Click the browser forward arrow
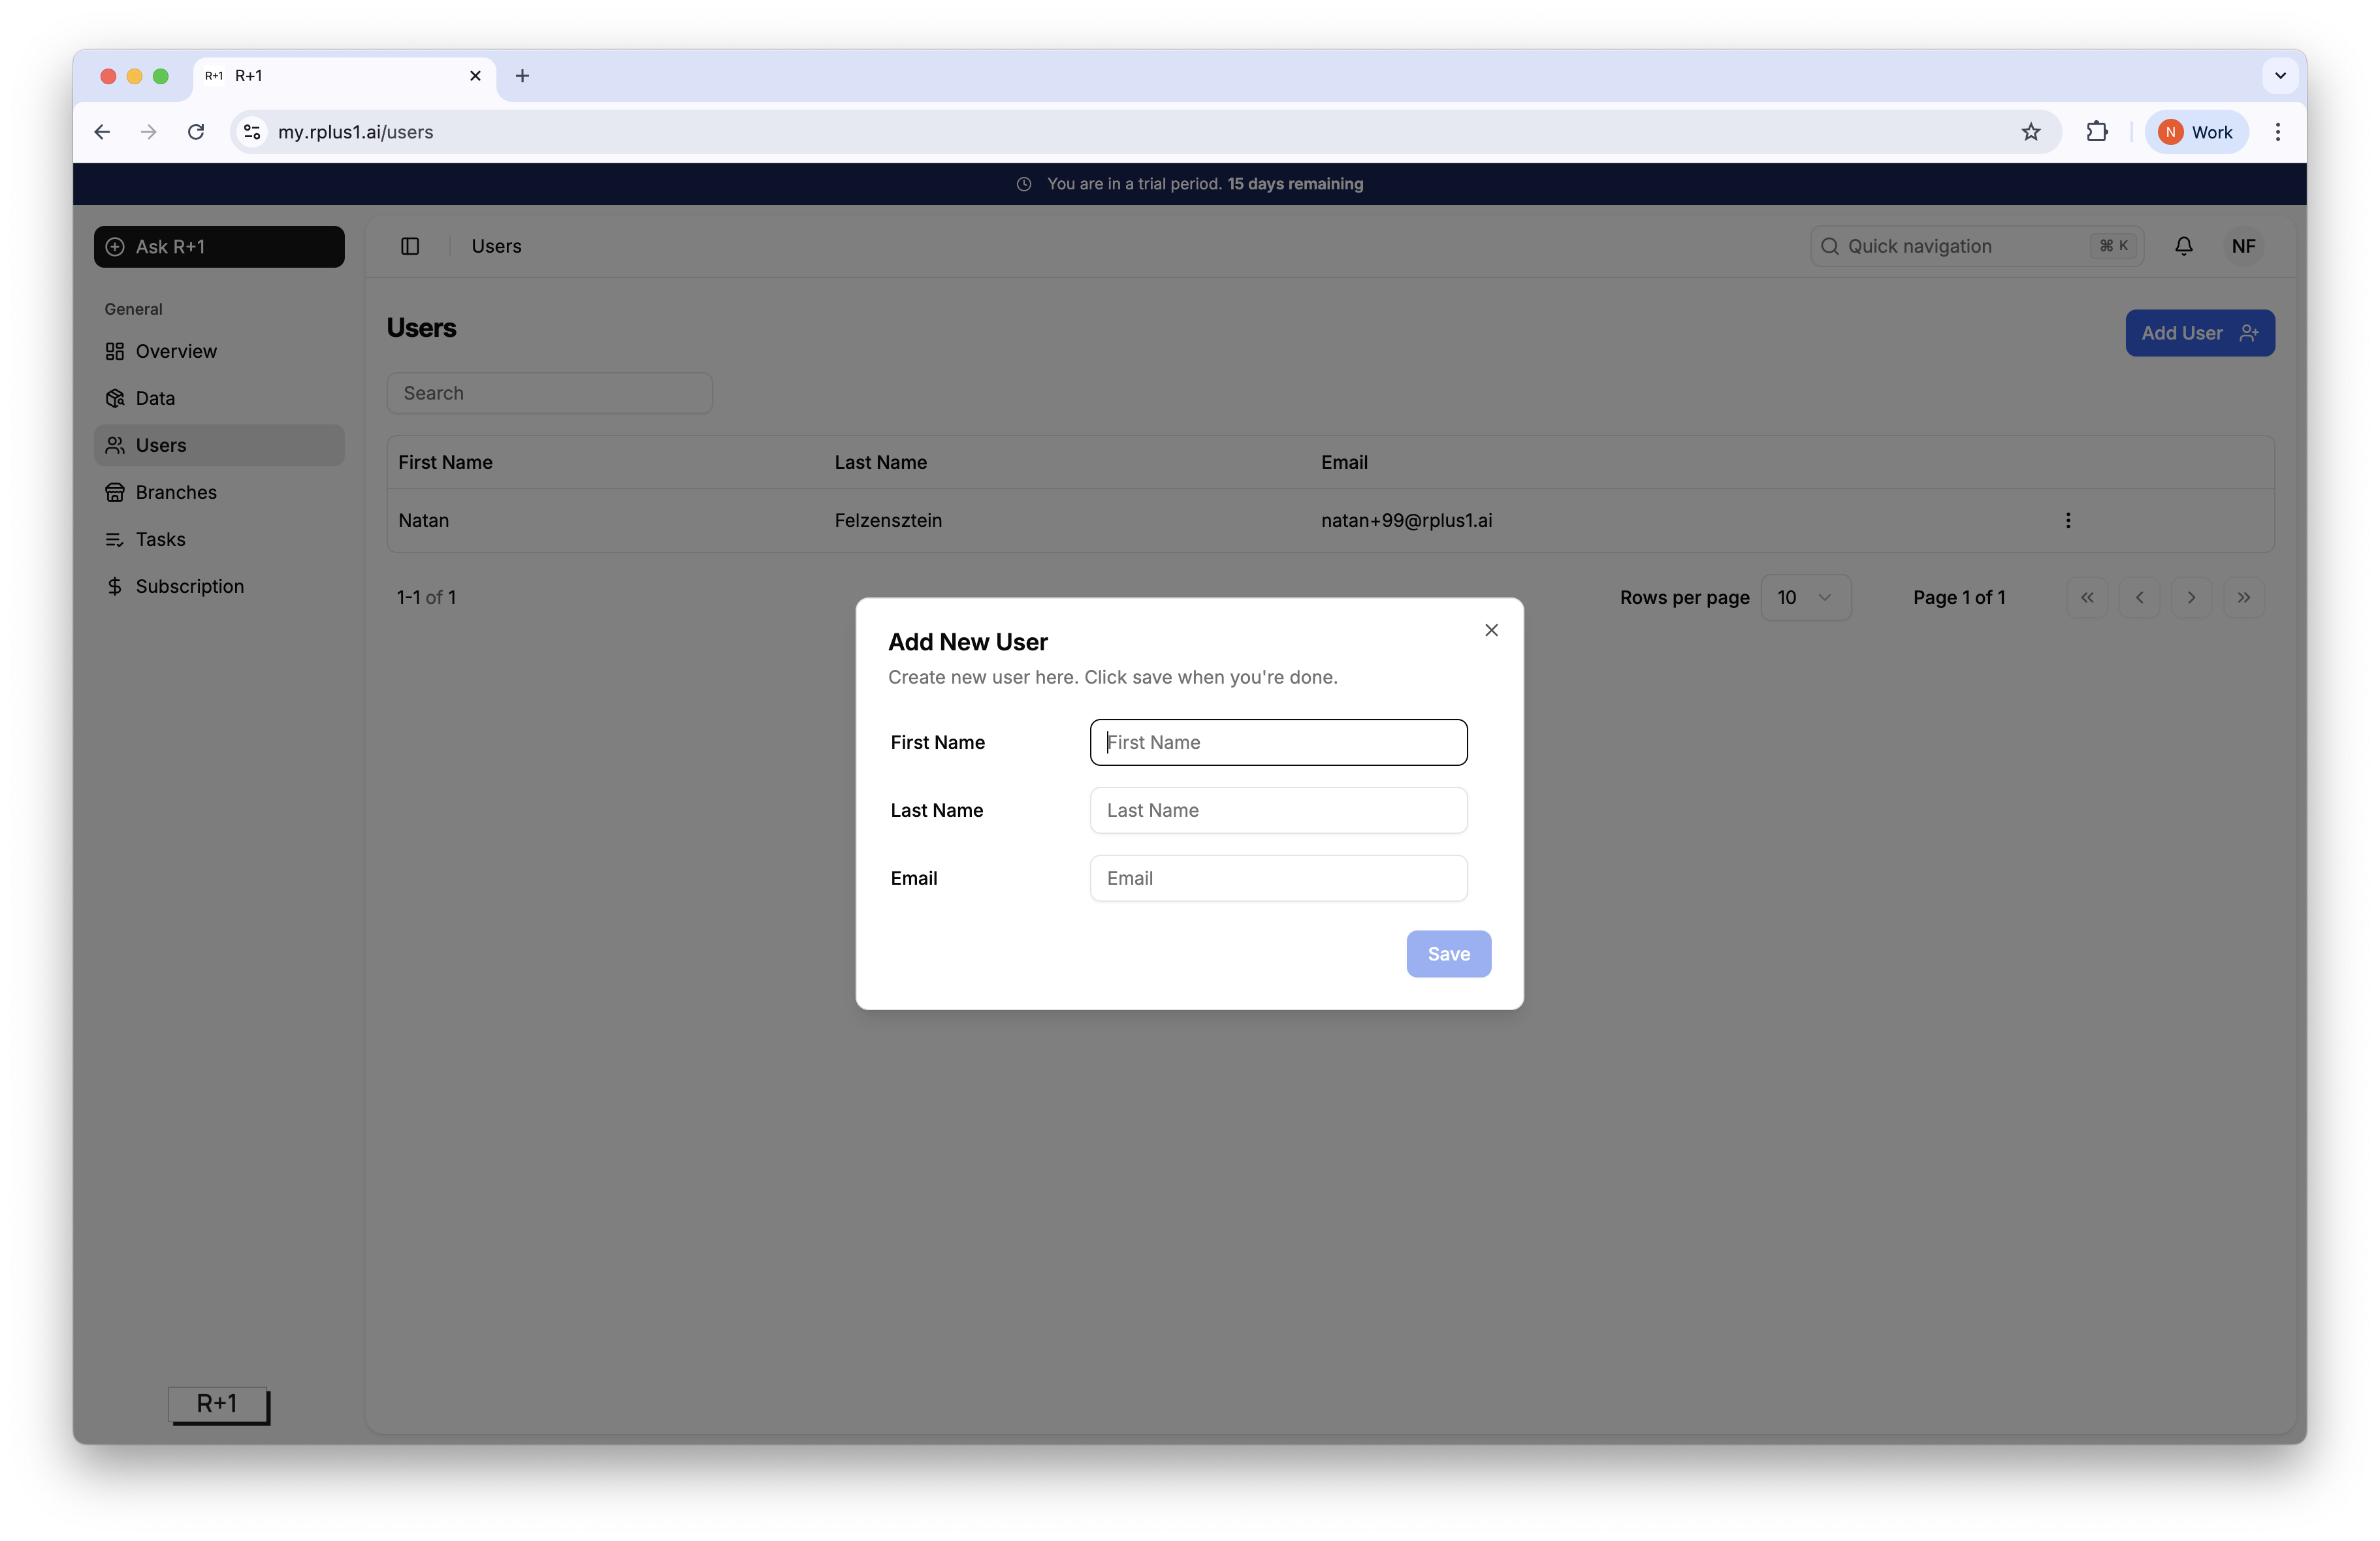Screen dimensions: 2380x1541 point(149,132)
